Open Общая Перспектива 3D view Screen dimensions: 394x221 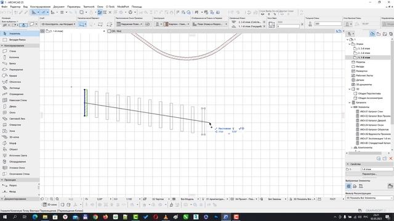[x=369, y=94]
